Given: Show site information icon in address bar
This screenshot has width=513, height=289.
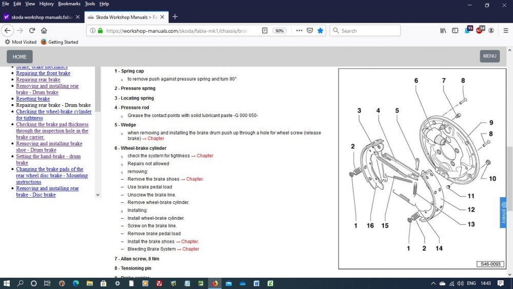Looking at the screenshot, I should click(92, 30).
